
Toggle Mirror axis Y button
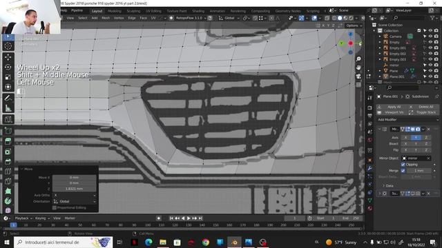(416, 138)
